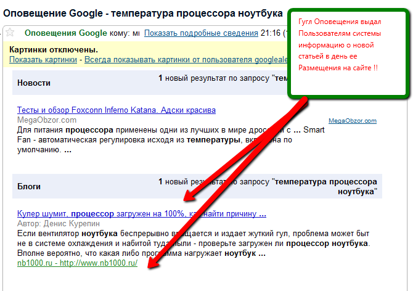Click the Новости section header
The width and height of the screenshot is (413, 291).
pos(34,83)
